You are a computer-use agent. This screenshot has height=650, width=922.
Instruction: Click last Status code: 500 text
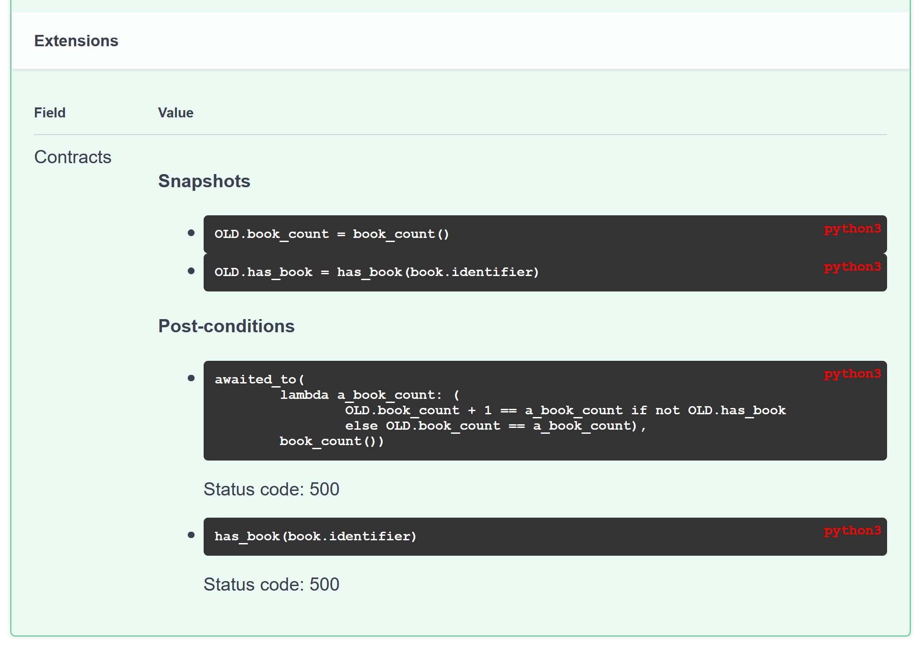point(271,584)
